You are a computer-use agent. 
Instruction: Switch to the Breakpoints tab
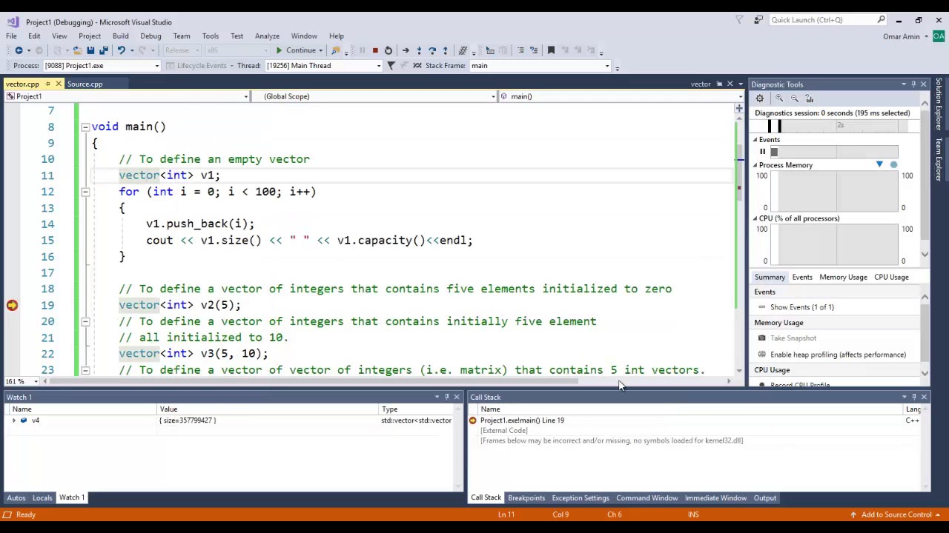pos(526,498)
